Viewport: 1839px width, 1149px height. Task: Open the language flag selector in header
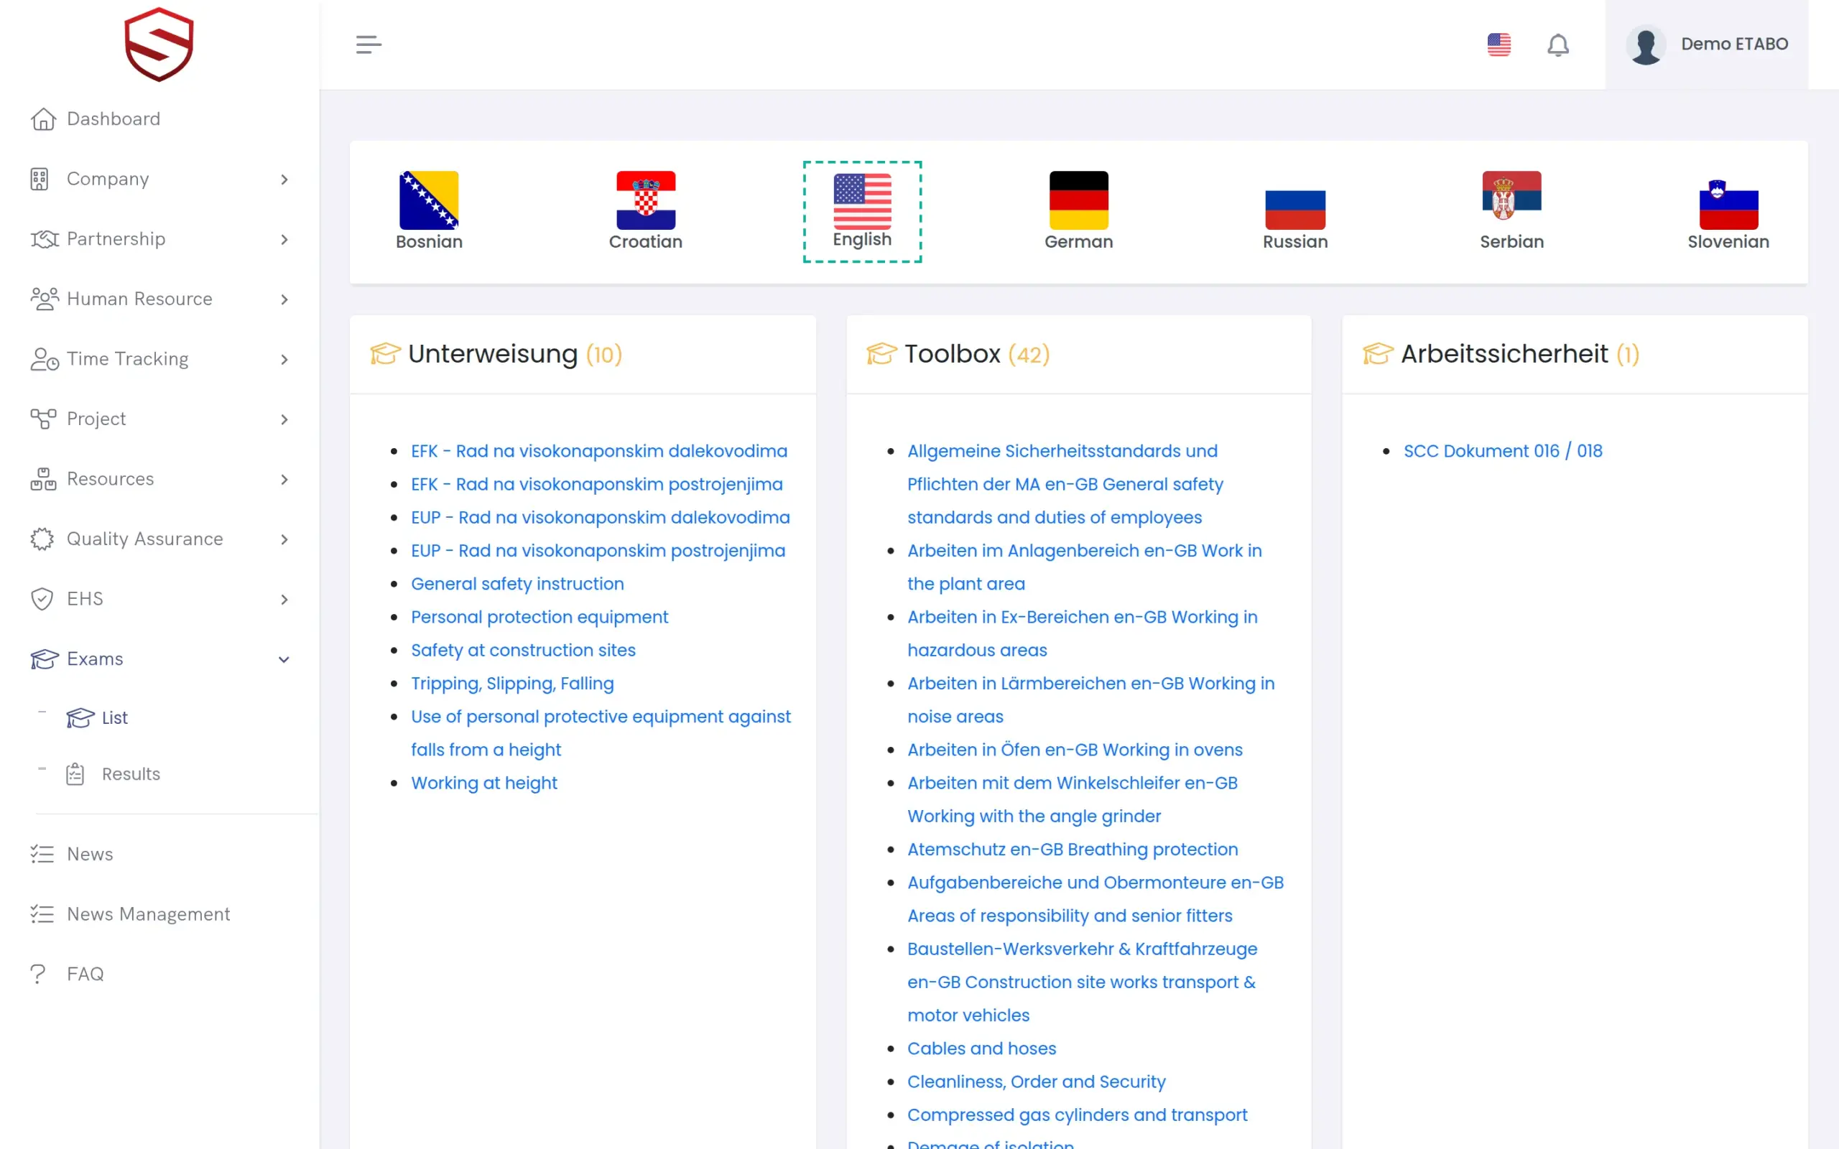pyautogui.click(x=1498, y=44)
